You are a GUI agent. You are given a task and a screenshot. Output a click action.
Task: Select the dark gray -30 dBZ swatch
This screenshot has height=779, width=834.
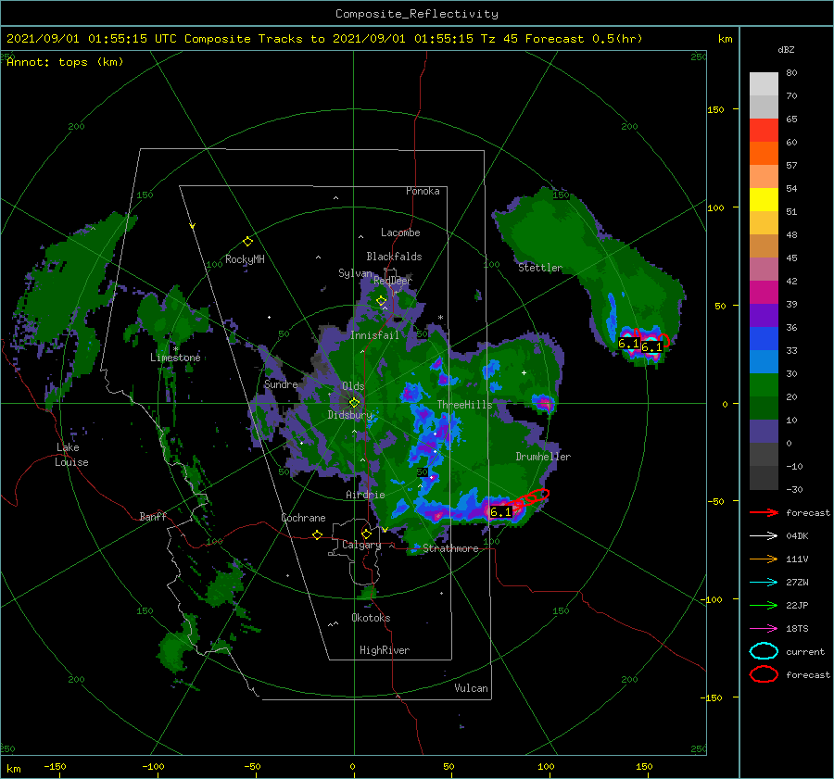click(x=764, y=478)
